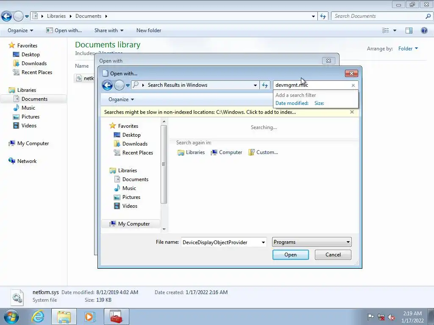Dismiss the yellow non-indexed locations bar
Viewport: 434px width, 325px height.
[x=352, y=112]
